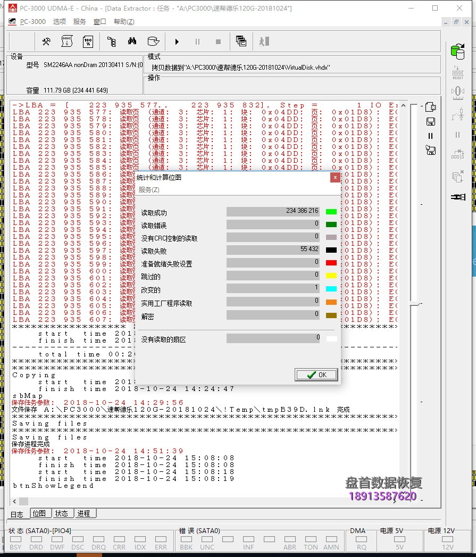476x557 pixels.
Task: Select the utility tools wrench icon
Action: point(46,41)
